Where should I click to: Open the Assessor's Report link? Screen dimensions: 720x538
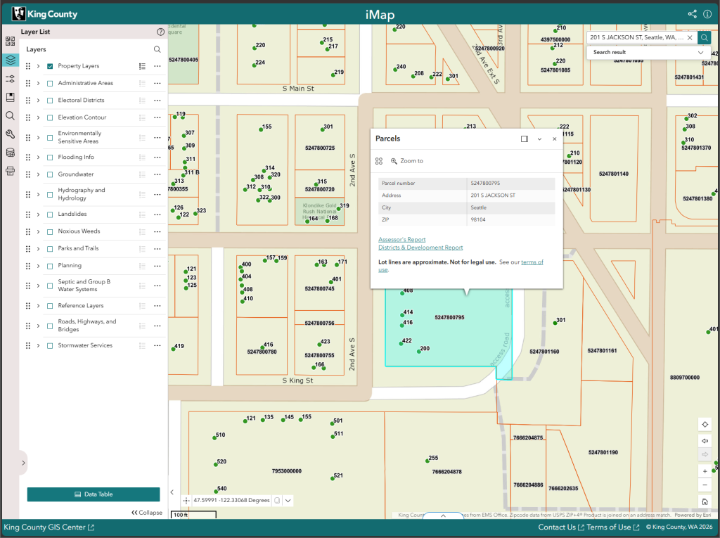click(x=401, y=239)
